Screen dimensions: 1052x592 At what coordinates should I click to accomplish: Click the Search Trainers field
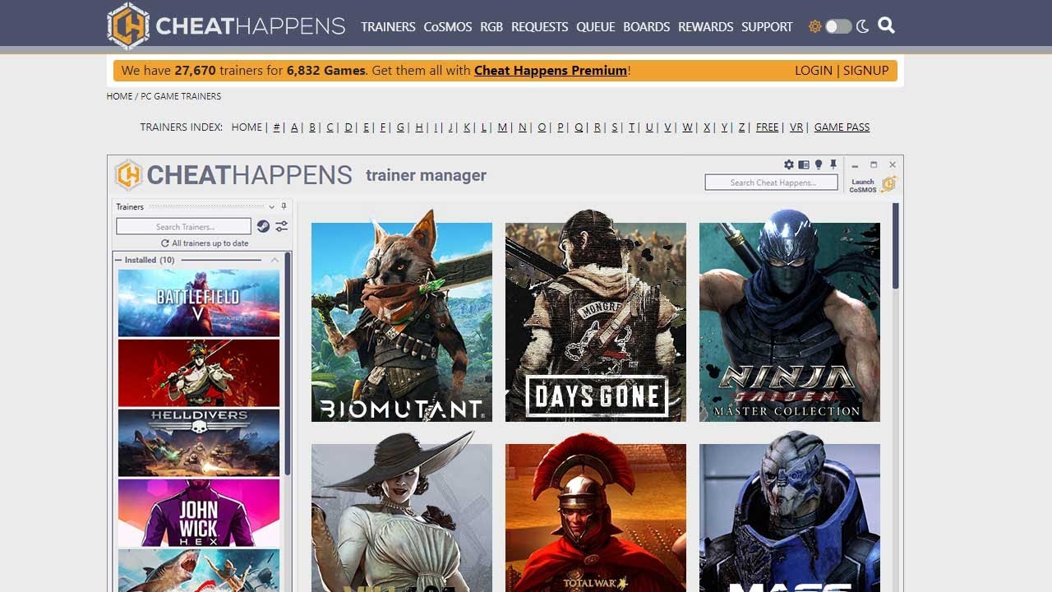pyautogui.click(x=184, y=226)
